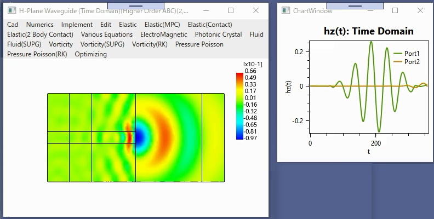
Task: Open the ElectroMagnetic menu
Action: click(x=164, y=34)
